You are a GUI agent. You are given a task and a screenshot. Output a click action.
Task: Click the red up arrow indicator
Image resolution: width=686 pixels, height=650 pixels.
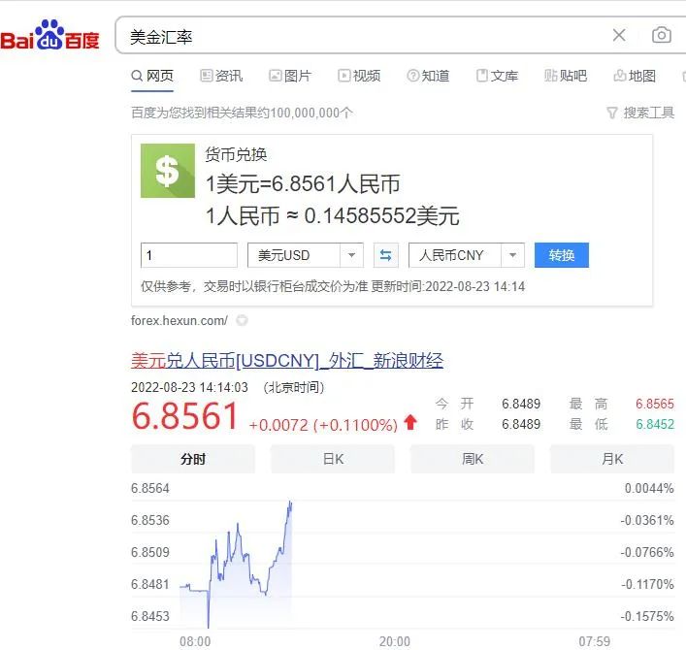click(410, 423)
